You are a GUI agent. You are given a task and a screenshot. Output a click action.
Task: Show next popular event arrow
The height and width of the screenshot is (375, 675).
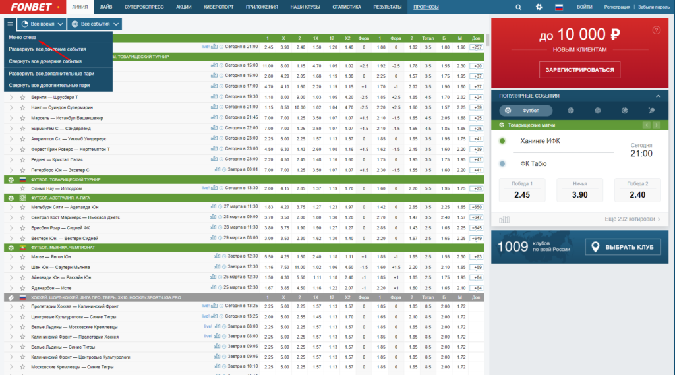pyautogui.click(x=657, y=125)
